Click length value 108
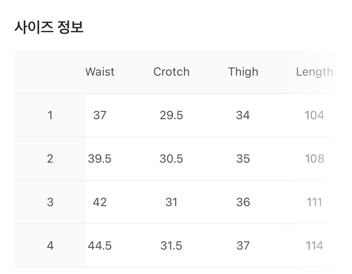Viewport: 352px width, 274px height. tap(314, 159)
